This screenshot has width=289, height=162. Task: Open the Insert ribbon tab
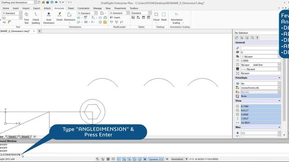point(16,8)
